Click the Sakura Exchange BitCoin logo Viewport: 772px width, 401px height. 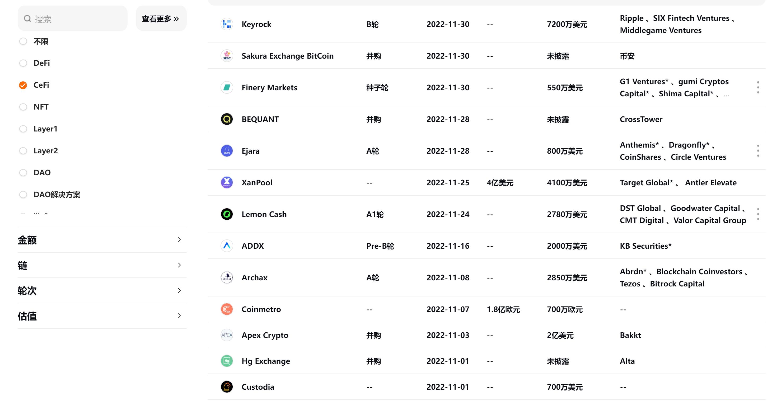click(227, 56)
